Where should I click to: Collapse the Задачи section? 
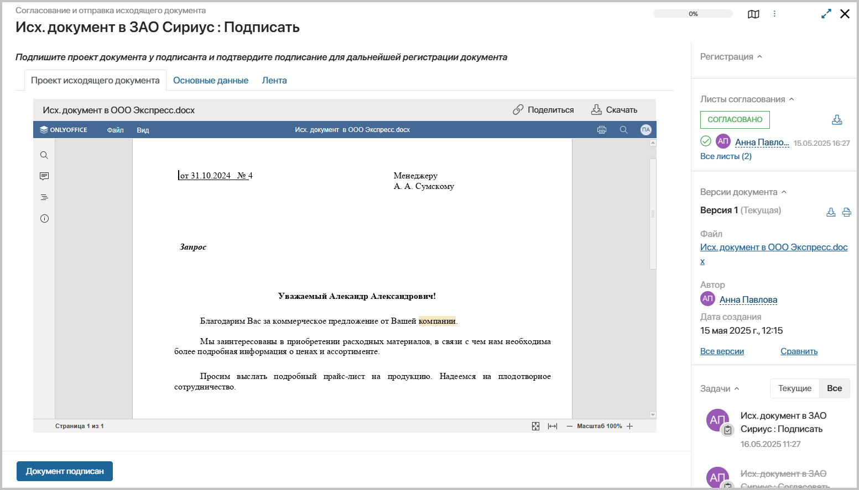(x=720, y=388)
